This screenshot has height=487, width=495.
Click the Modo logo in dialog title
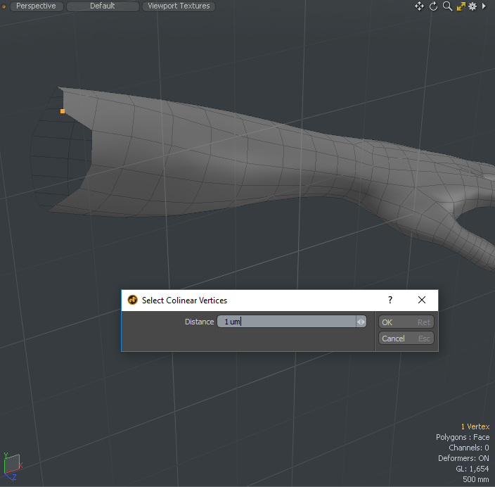coord(133,300)
